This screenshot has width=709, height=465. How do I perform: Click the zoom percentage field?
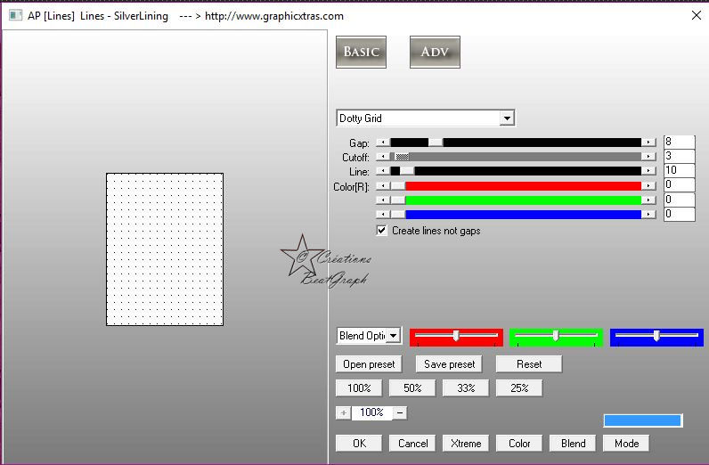click(x=371, y=412)
